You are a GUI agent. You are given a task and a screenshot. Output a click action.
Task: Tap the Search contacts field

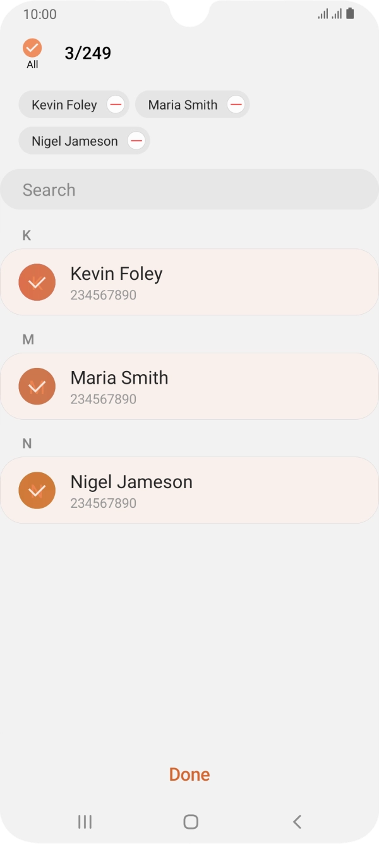coord(189,189)
